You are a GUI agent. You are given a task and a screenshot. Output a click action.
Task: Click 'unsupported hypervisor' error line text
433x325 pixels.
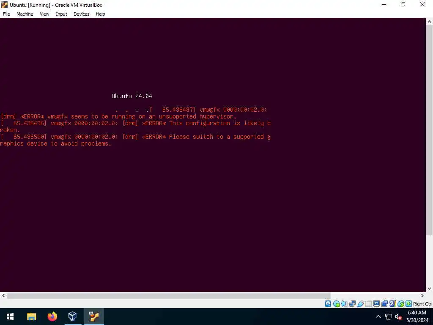click(x=197, y=116)
